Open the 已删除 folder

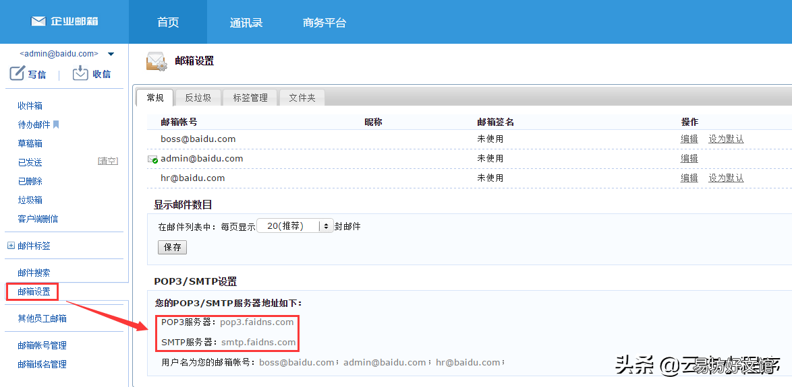pyautogui.click(x=30, y=182)
